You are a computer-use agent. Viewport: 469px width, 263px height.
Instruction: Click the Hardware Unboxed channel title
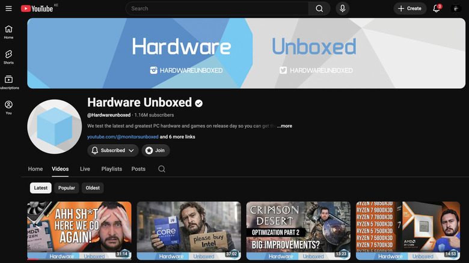tap(139, 103)
